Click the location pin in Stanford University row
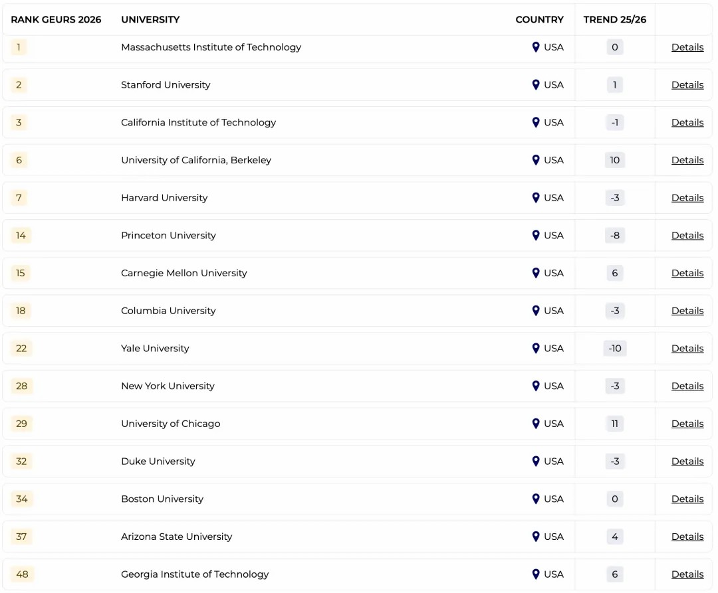The width and height of the screenshot is (718, 593). coord(536,85)
